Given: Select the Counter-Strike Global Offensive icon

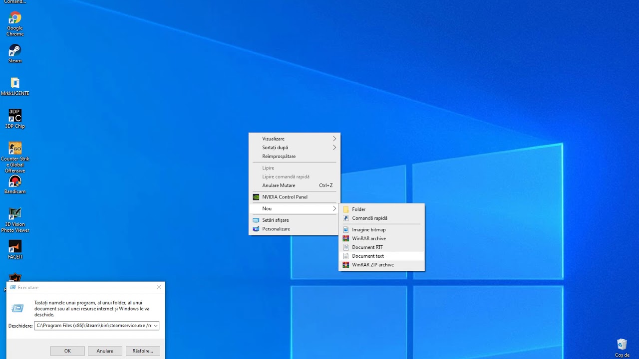Looking at the screenshot, I should [15, 158].
